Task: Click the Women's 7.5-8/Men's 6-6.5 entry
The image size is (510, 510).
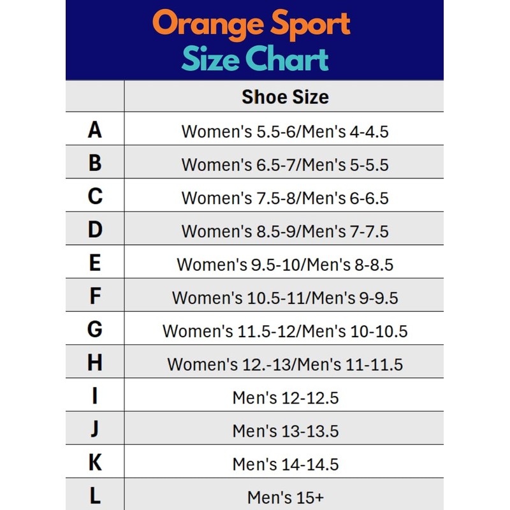Action: click(x=285, y=198)
